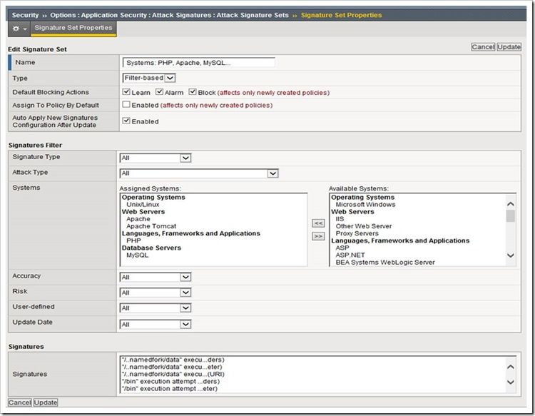The image size is (535, 416).
Task: Select the Signature Set Properties tab
Action: [71, 28]
